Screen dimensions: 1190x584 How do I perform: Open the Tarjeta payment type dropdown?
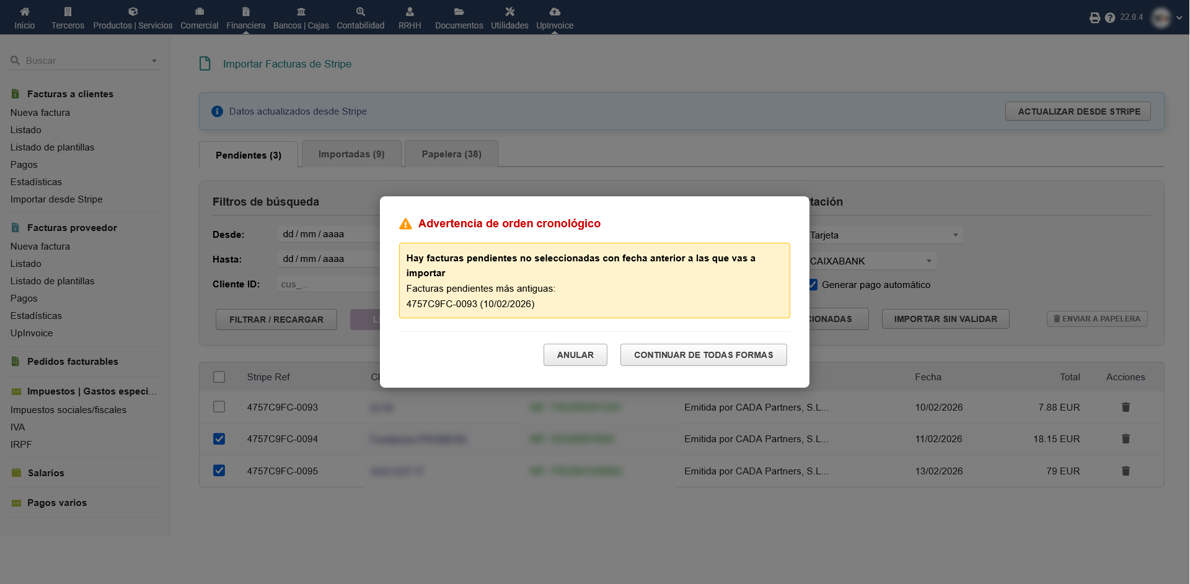[886, 235]
